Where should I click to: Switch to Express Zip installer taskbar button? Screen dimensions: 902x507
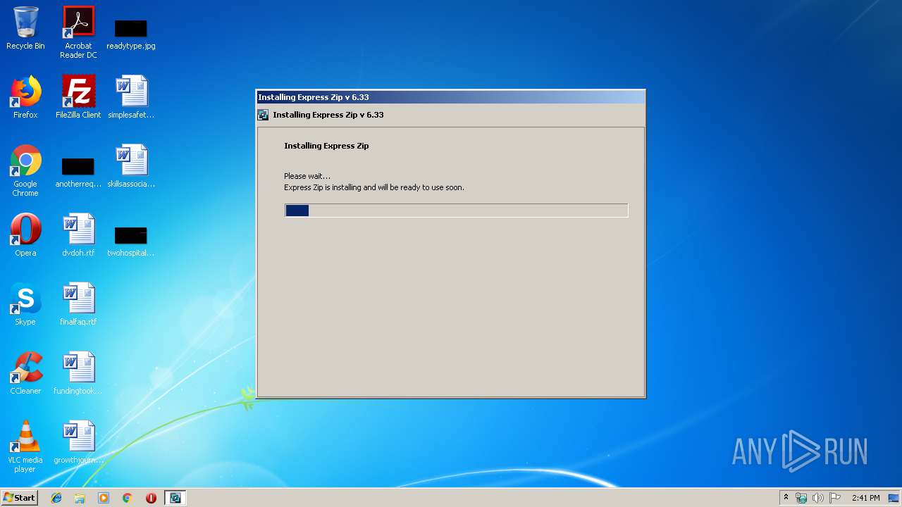point(175,498)
